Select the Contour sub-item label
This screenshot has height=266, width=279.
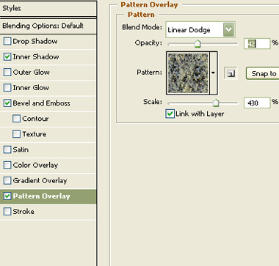coord(35,119)
